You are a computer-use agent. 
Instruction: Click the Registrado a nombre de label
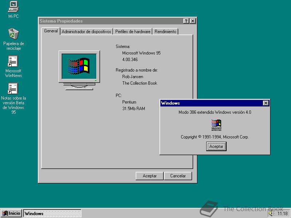(x=137, y=70)
